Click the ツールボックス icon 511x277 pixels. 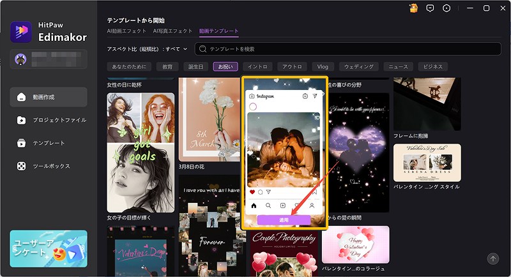point(21,167)
